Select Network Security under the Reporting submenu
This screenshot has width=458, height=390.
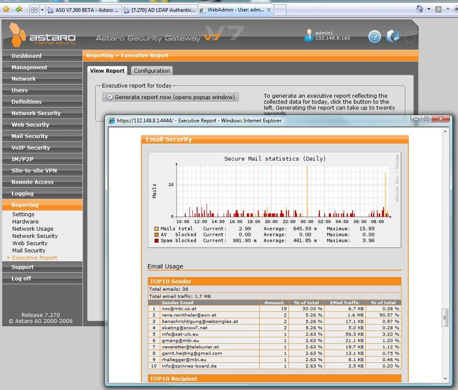pyautogui.click(x=35, y=236)
